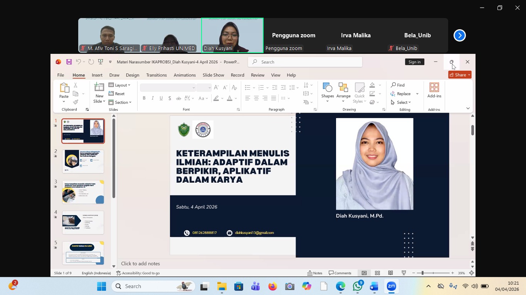Screen dimensions: 526x295
Task: Toggle Normal view in status bar
Action: 364,273
